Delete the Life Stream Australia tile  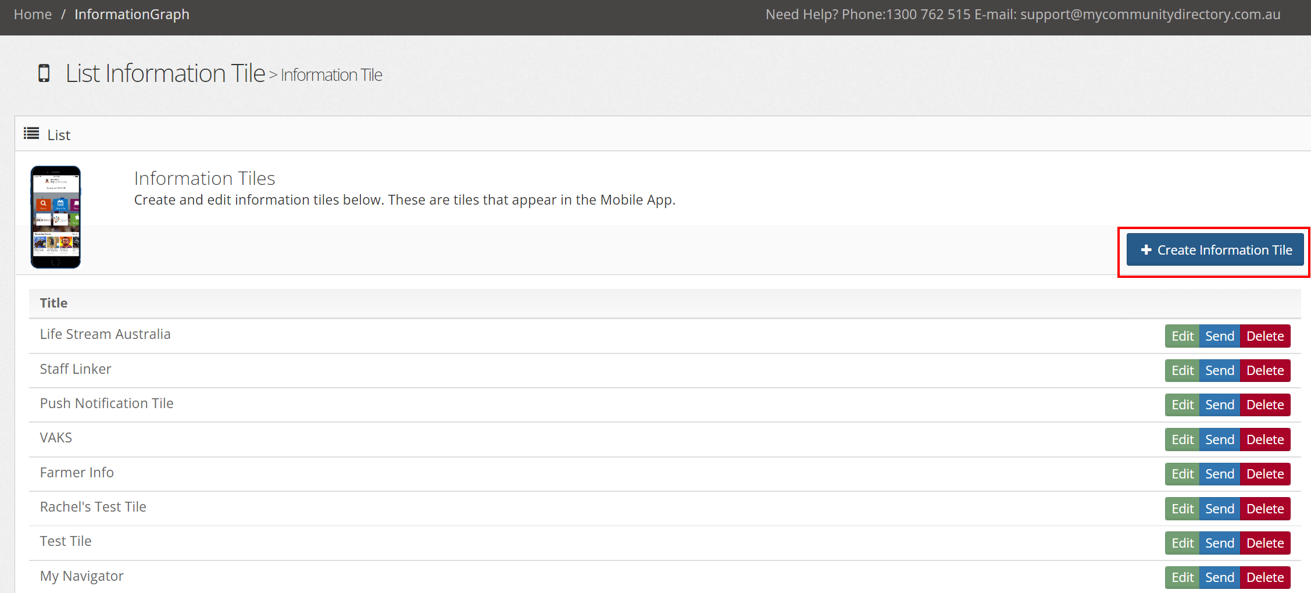pos(1265,336)
